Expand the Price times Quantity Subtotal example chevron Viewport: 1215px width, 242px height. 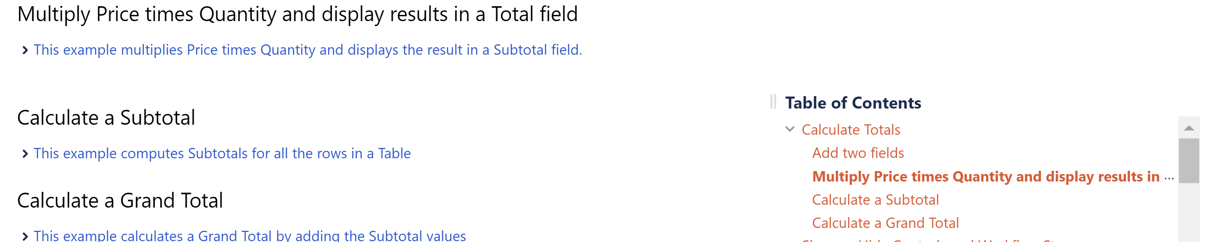pos(25,50)
